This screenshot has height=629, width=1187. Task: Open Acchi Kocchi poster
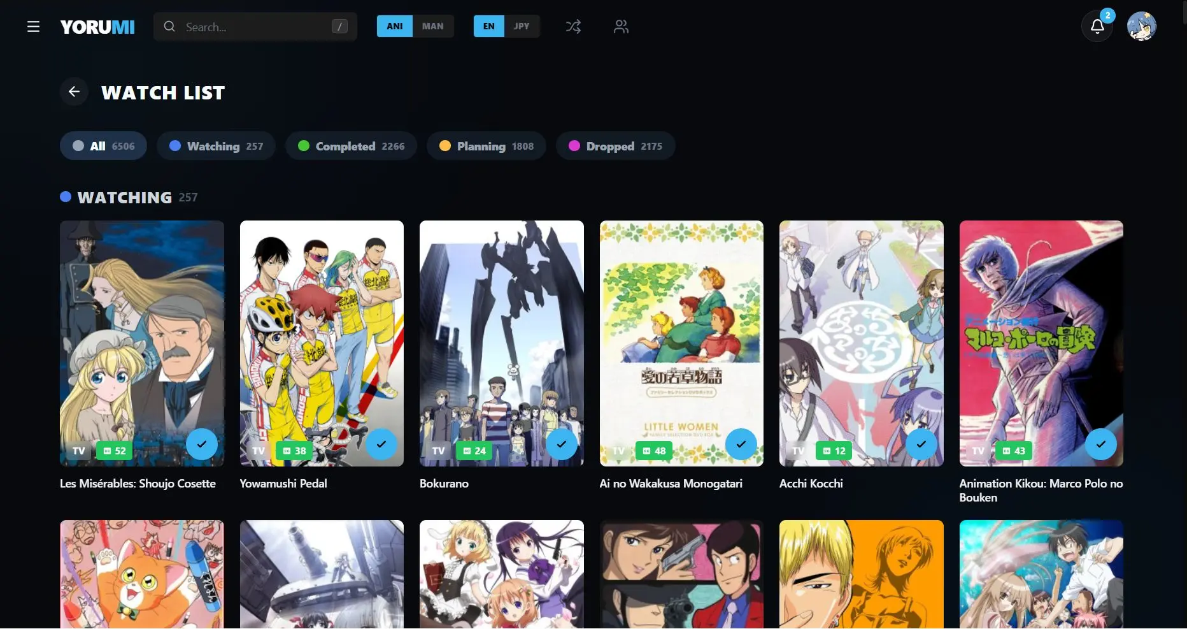pyautogui.click(x=862, y=343)
